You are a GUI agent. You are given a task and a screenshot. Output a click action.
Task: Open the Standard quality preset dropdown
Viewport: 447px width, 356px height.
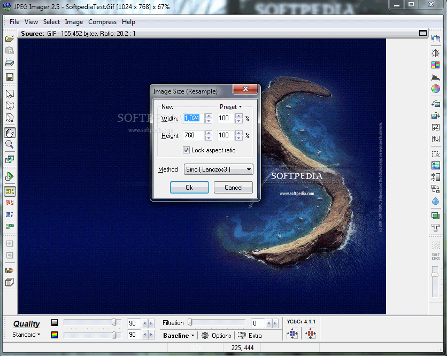click(x=26, y=335)
